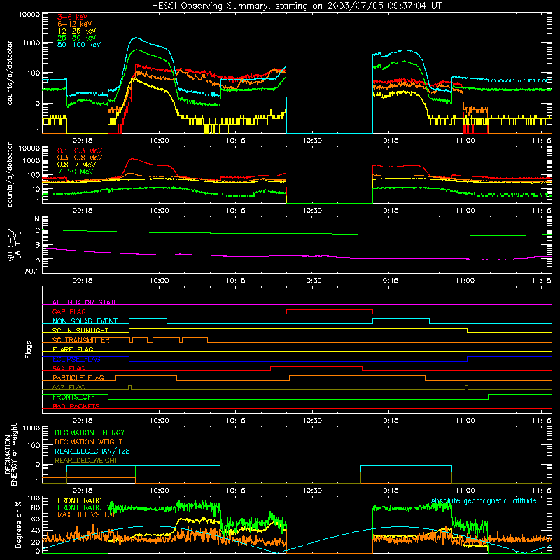The height and width of the screenshot is (560, 560).
Task: Click the 'Degrees or %' axis title
Action: (18, 524)
